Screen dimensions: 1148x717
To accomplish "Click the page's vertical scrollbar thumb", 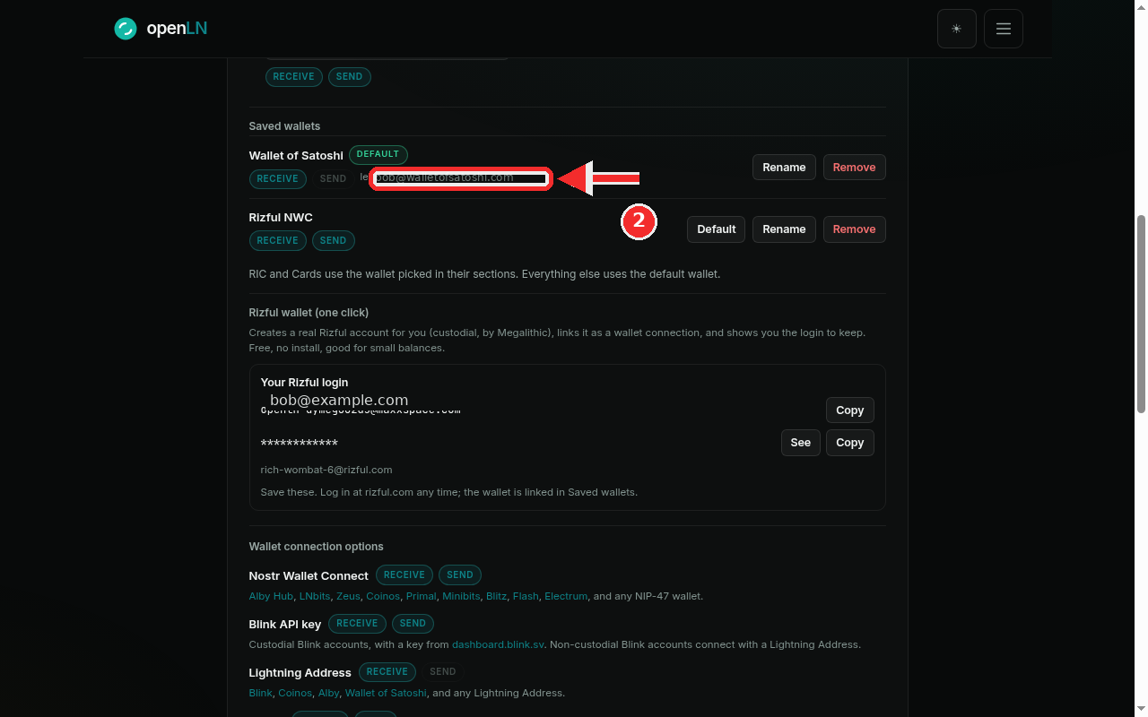I will (1142, 314).
